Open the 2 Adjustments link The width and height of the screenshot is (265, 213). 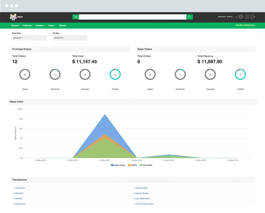click(x=19, y=204)
